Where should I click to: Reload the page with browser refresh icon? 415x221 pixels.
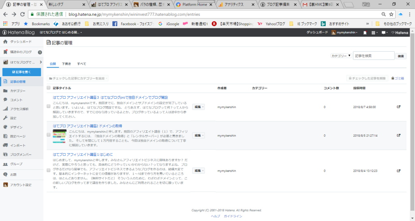pos(23,14)
